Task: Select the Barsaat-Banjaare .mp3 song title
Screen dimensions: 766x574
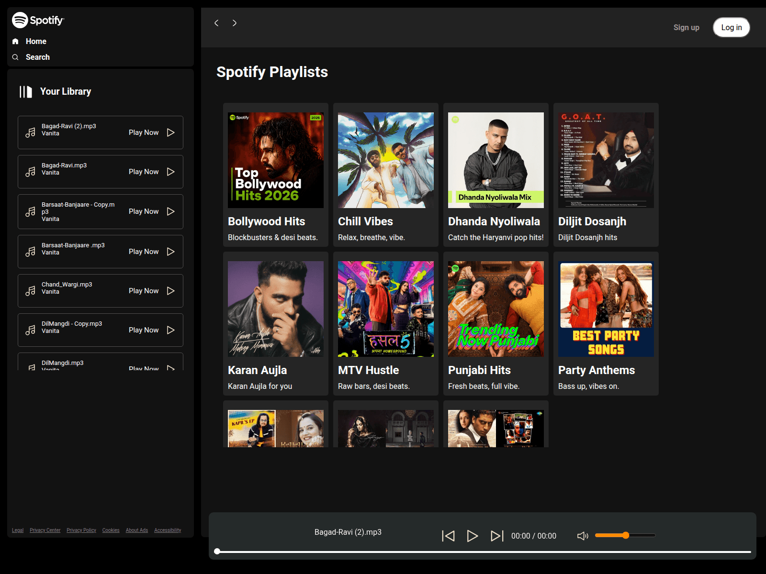Action: (x=73, y=245)
